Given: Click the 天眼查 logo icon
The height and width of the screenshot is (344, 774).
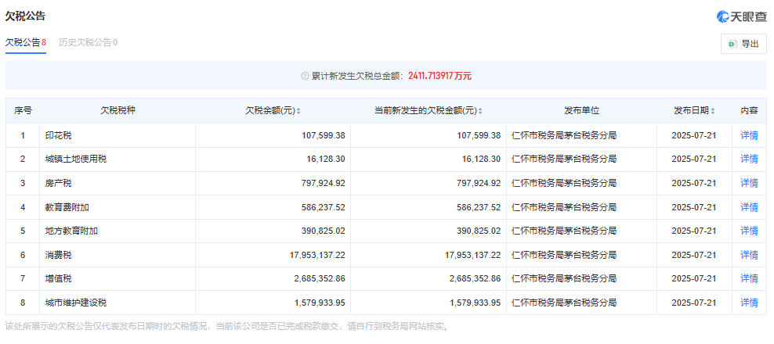Looking at the screenshot, I should point(725,16).
